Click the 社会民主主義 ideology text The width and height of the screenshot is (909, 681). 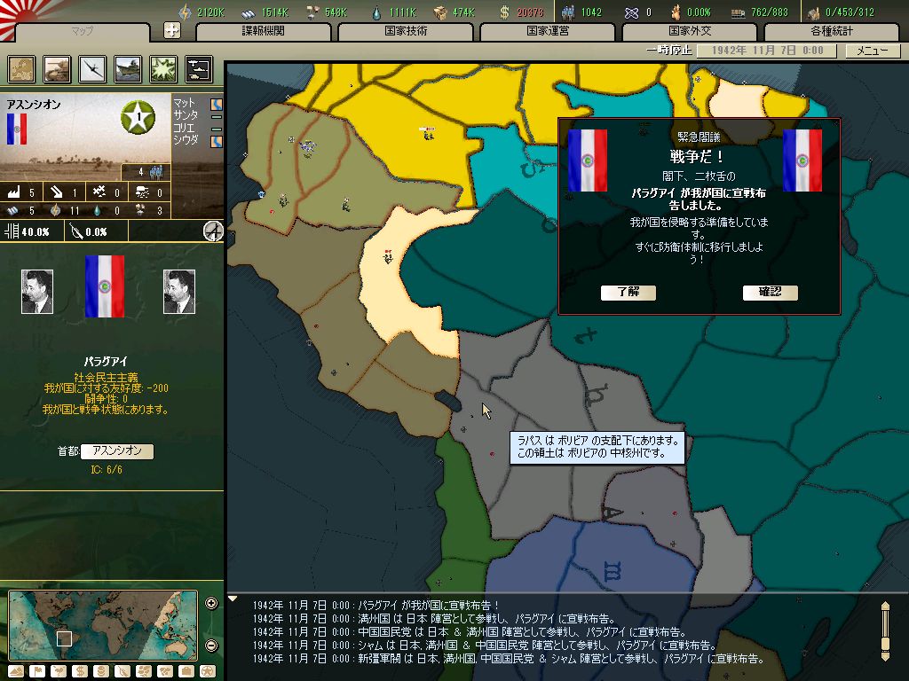(x=106, y=377)
